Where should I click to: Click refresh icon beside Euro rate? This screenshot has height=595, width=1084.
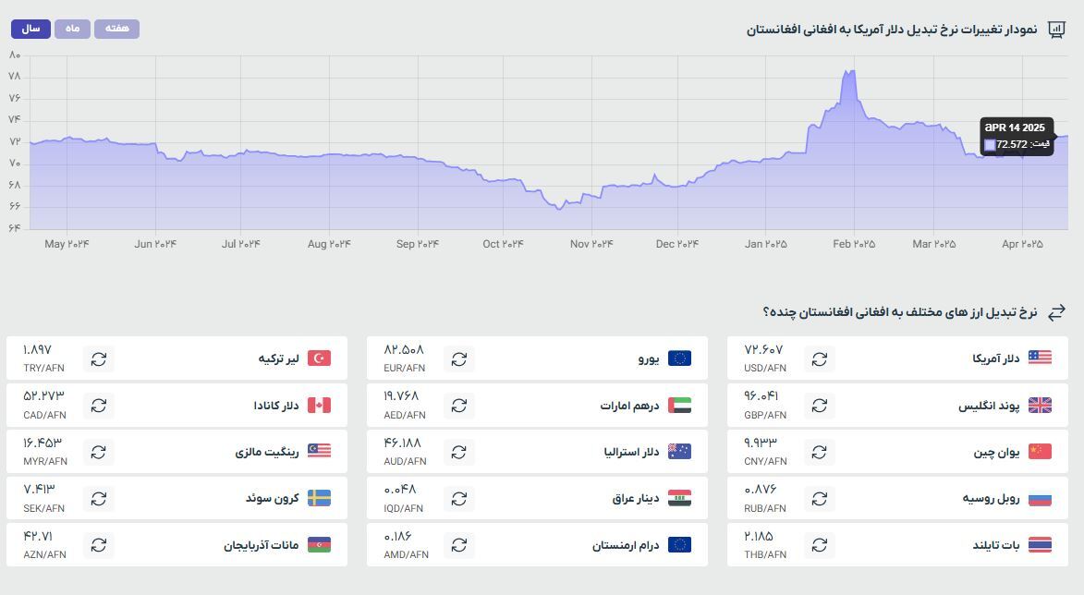click(x=458, y=358)
